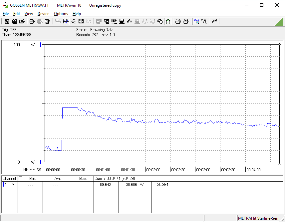Screen dimensions: 285x222
Task: Click the greyed-out bar chart icon
Action: (x=89, y=21)
